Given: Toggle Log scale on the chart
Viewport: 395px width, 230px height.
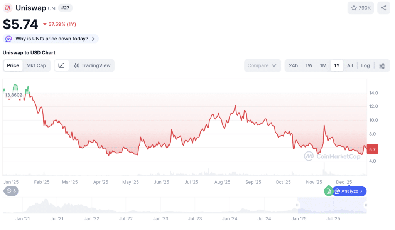Looking at the screenshot, I should pyautogui.click(x=365, y=65).
